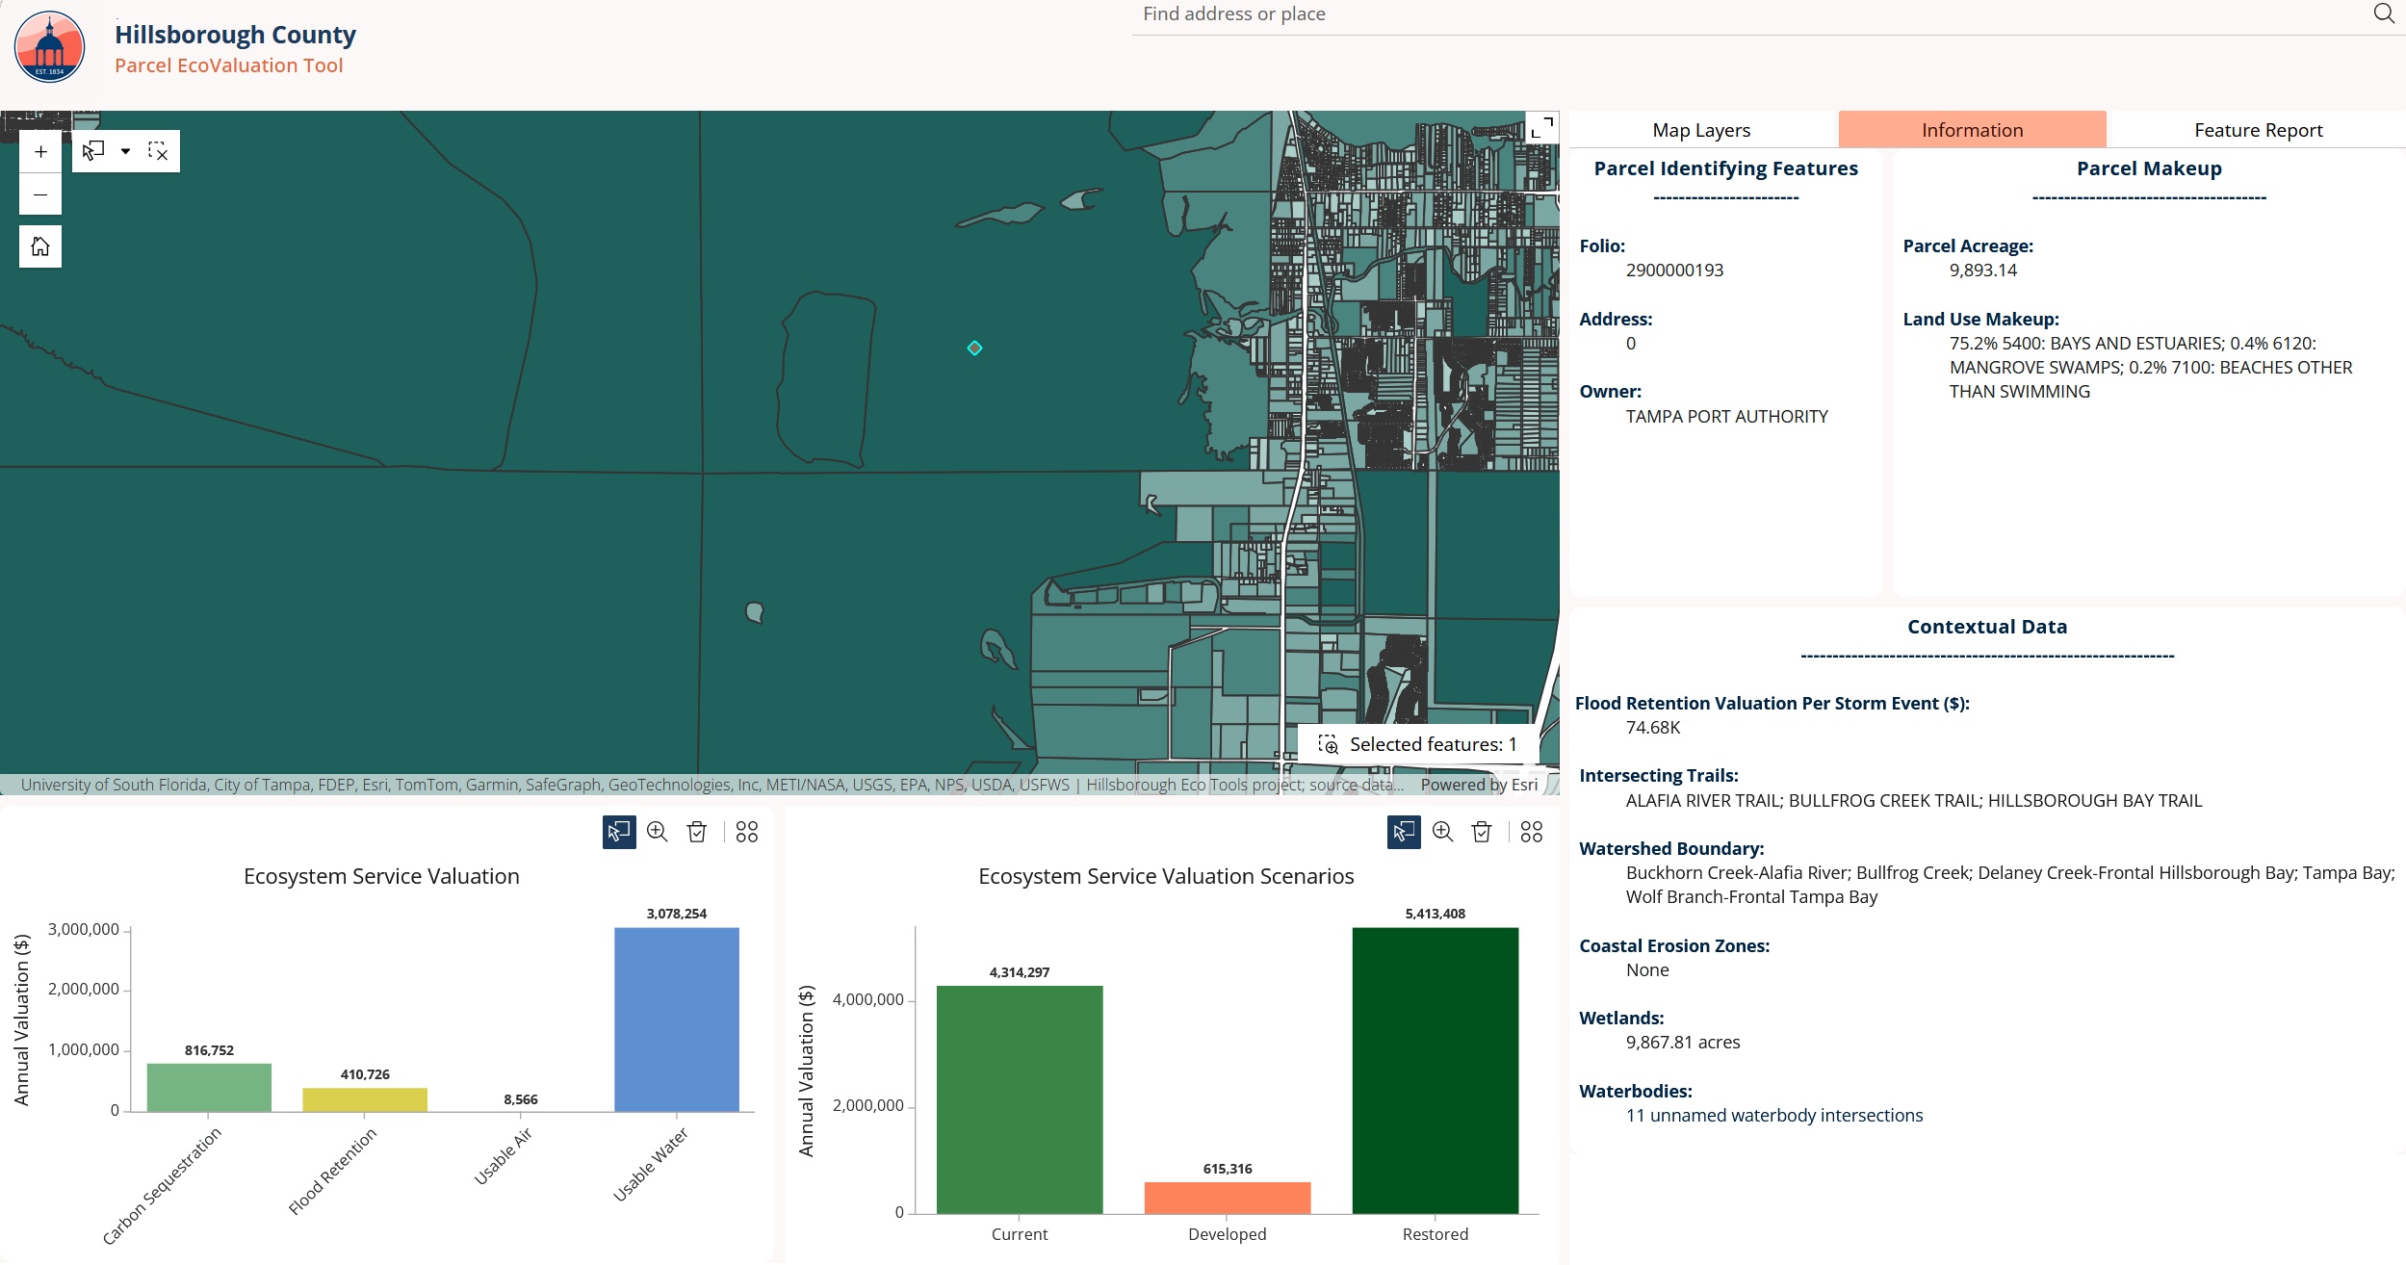The height and width of the screenshot is (1265, 2406).
Task: Click the parcel acreage value 9,893.14
Action: (x=1982, y=271)
